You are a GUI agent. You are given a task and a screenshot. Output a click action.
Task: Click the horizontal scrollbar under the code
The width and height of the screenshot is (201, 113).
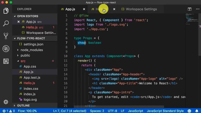[119, 107]
